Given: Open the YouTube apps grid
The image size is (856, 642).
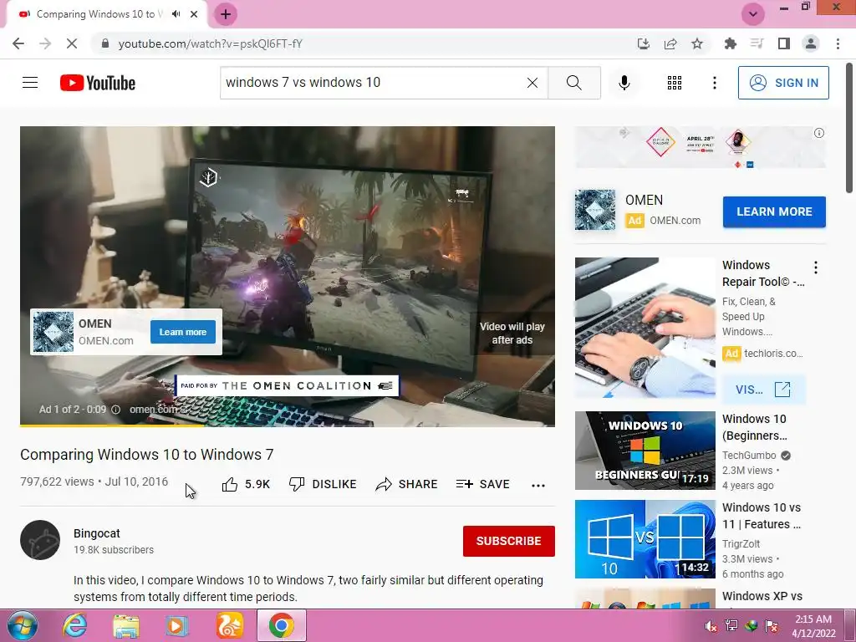Looking at the screenshot, I should [x=675, y=83].
